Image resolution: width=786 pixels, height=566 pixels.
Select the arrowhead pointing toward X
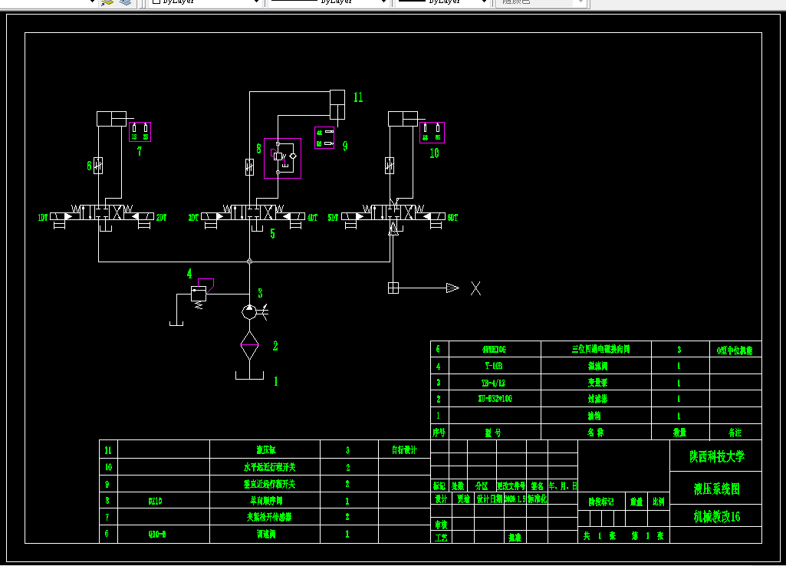[x=452, y=288]
